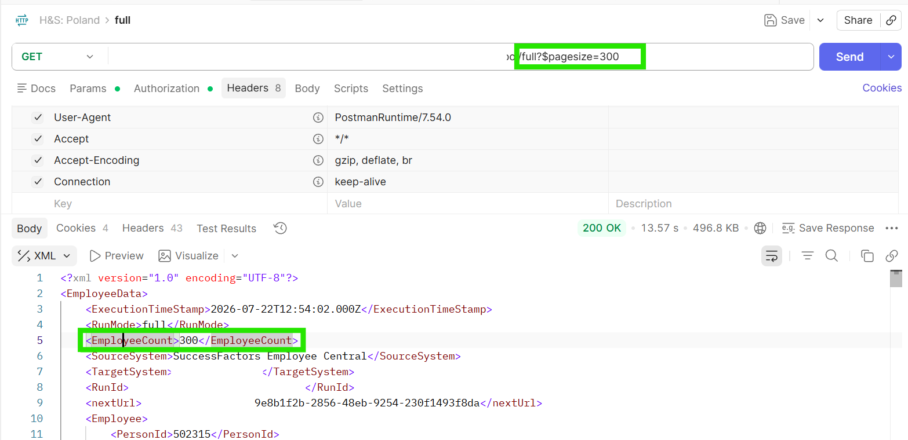Open the response Cookies tab
The image size is (908, 440).
pos(82,228)
